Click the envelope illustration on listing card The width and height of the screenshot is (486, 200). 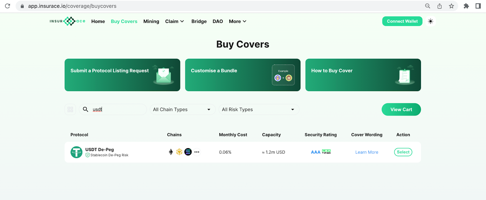[163, 75]
